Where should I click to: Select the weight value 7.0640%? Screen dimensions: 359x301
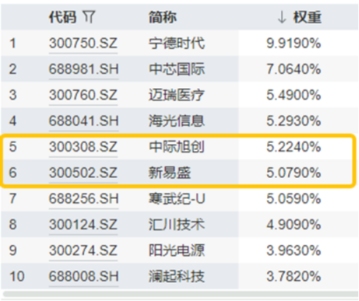pyautogui.click(x=294, y=69)
